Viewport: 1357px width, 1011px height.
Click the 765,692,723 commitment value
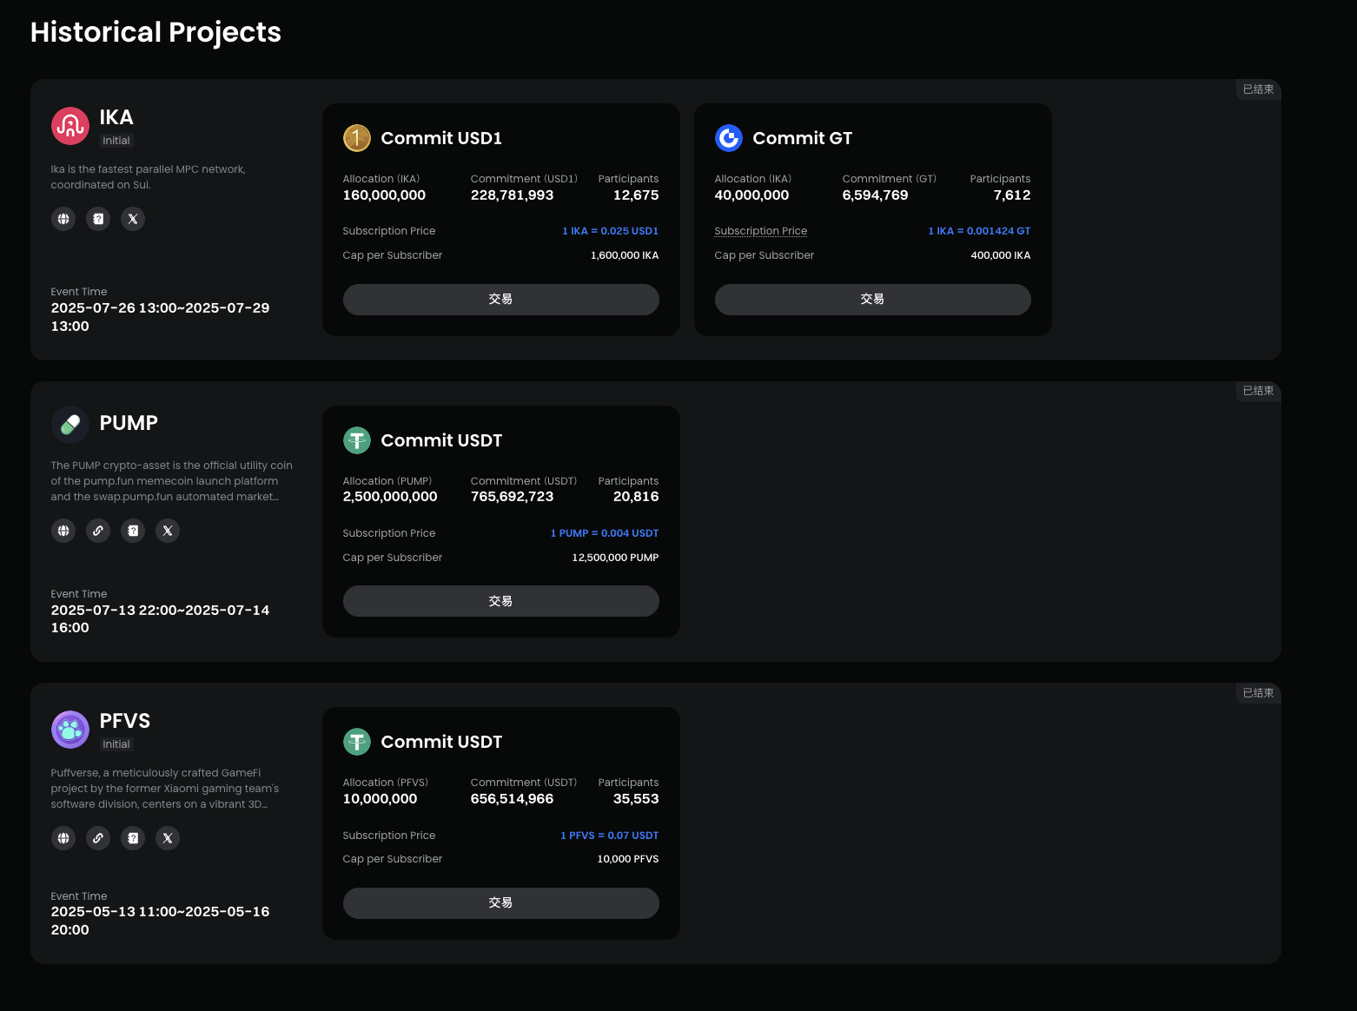click(x=512, y=497)
